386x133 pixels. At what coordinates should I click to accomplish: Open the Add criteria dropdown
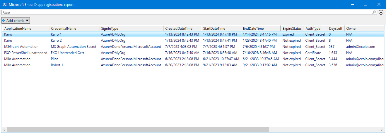[x=16, y=20]
